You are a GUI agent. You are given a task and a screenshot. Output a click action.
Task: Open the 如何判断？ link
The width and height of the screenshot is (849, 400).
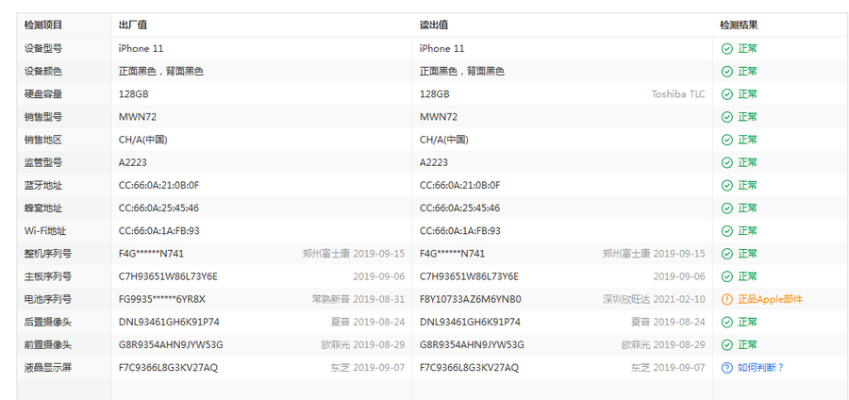pyautogui.click(x=760, y=368)
